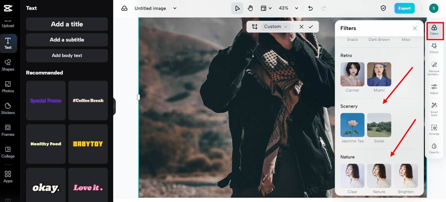Cancel the crop with the X

(301, 26)
